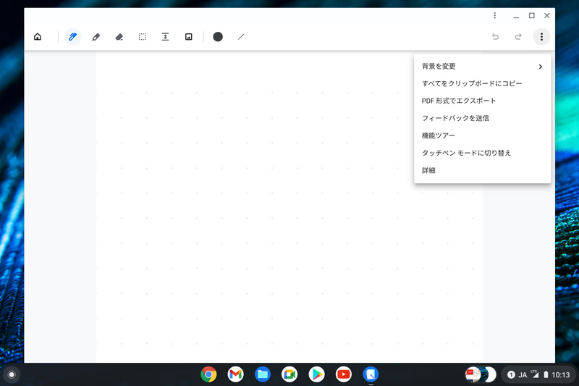Select the Highlighter marker tool
The width and height of the screenshot is (579, 386).
[x=96, y=36]
